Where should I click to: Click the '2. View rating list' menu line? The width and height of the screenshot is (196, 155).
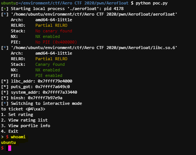click(24, 120)
